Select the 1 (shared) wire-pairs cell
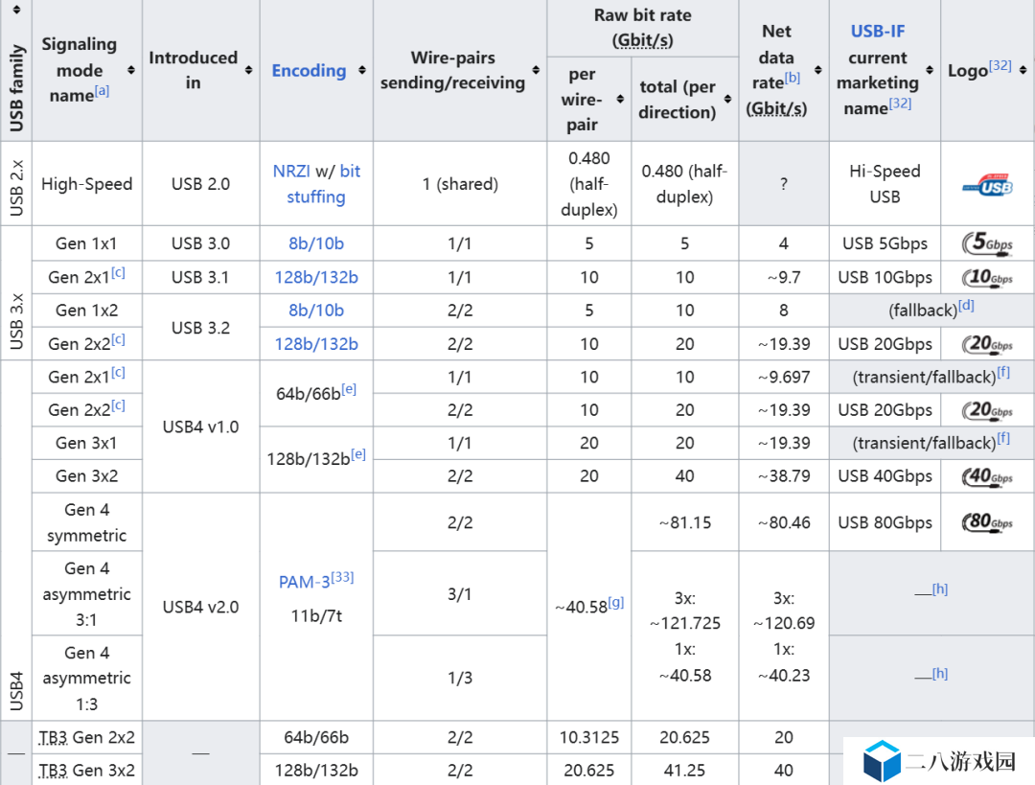1035x785 pixels. point(460,183)
